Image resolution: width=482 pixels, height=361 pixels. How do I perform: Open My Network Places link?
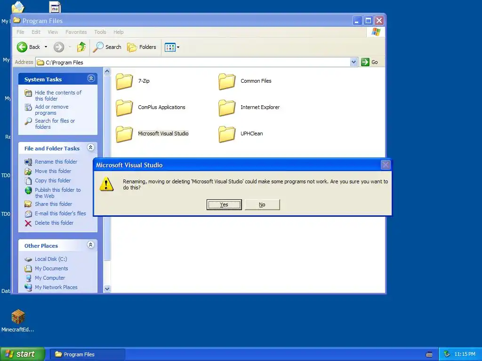tap(56, 287)
